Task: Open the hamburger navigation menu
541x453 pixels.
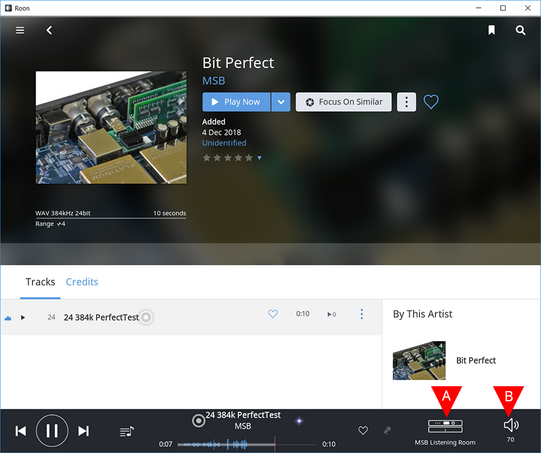Action: click(x=20, y=30)
